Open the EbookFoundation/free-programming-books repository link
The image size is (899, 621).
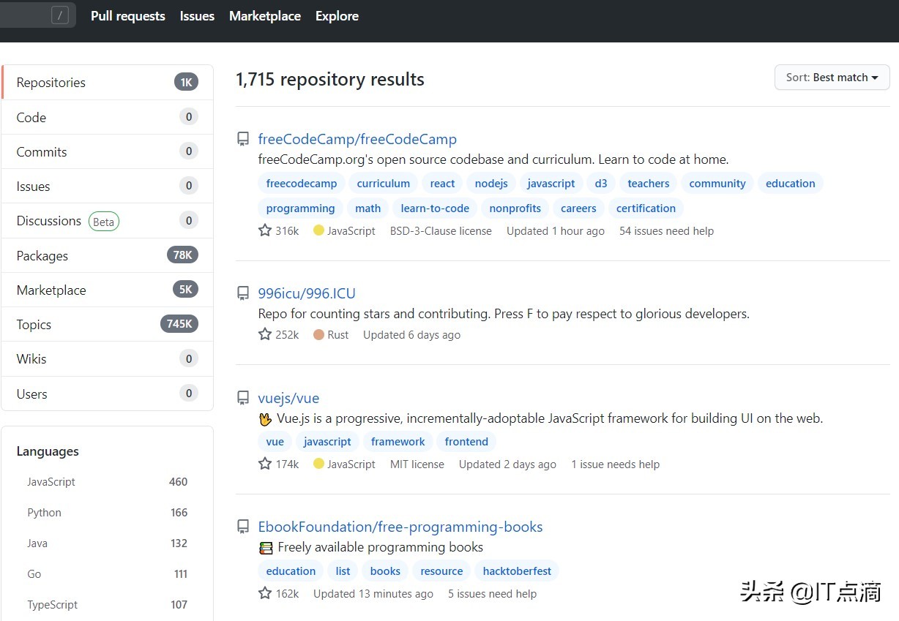(400, 527)
